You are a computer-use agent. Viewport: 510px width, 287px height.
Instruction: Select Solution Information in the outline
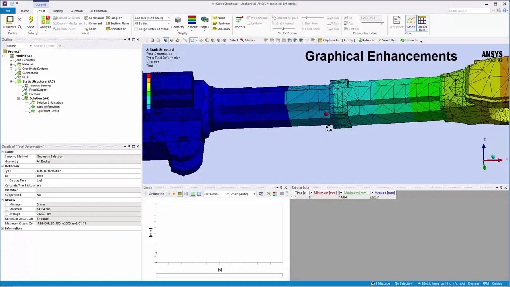coord(49,102)
